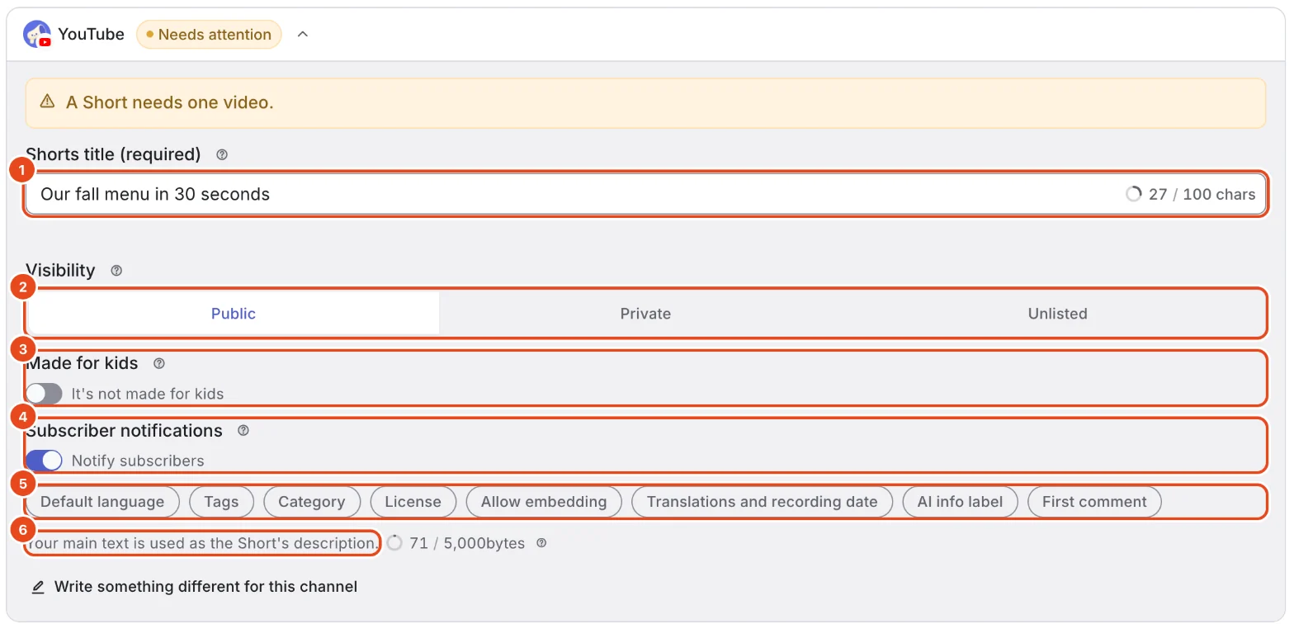The height and width of the screenshot is (624, 1294).
Task: Collapse the YouTube section chevron
Action: point(303,35)
